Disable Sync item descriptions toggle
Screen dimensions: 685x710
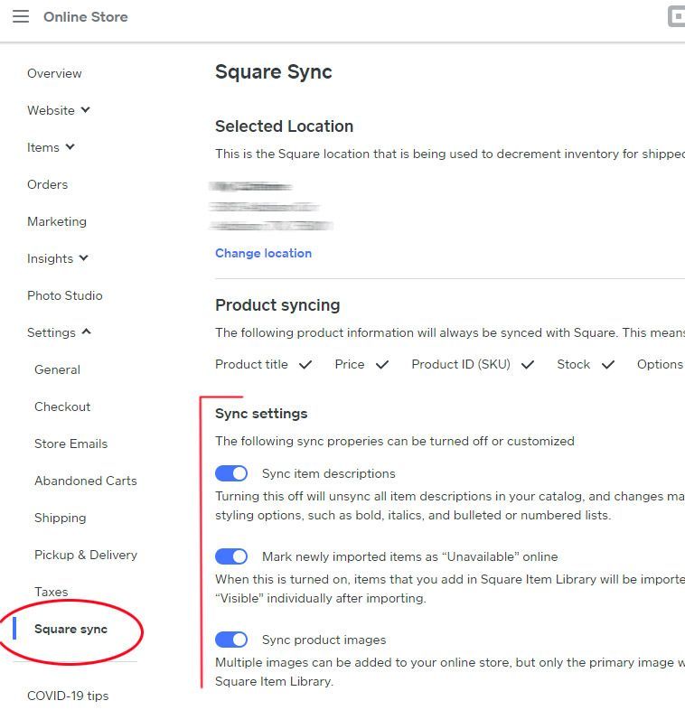coord(231,473)
